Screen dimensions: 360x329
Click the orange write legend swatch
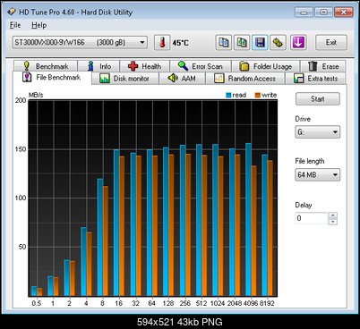click(x=258, y=95)
